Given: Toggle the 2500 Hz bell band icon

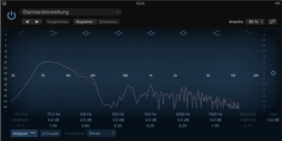Looking at the screenshot, I should (x=183, y=33).
